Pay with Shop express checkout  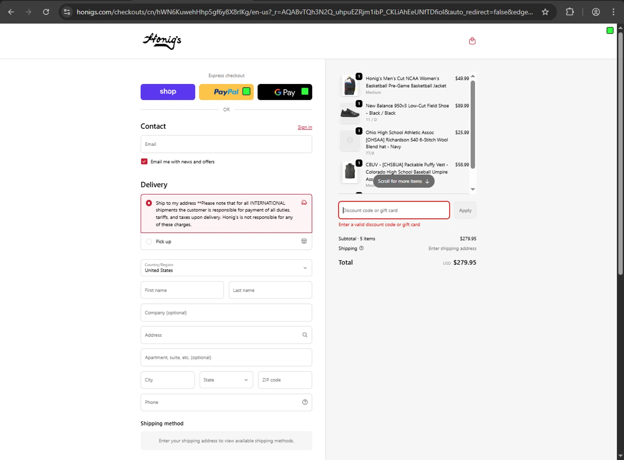tap(168, 92)
